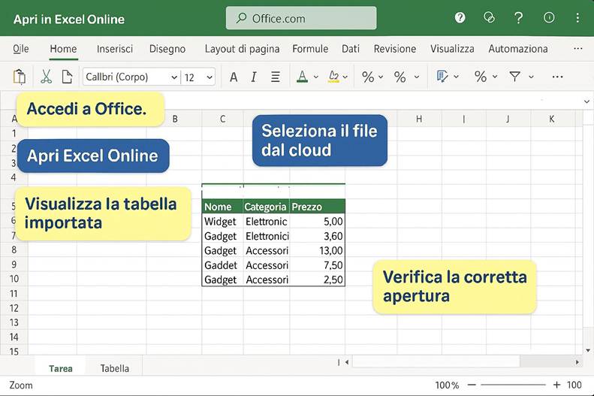
Task: Select row 12 header
Action: (x=14, y=308)
